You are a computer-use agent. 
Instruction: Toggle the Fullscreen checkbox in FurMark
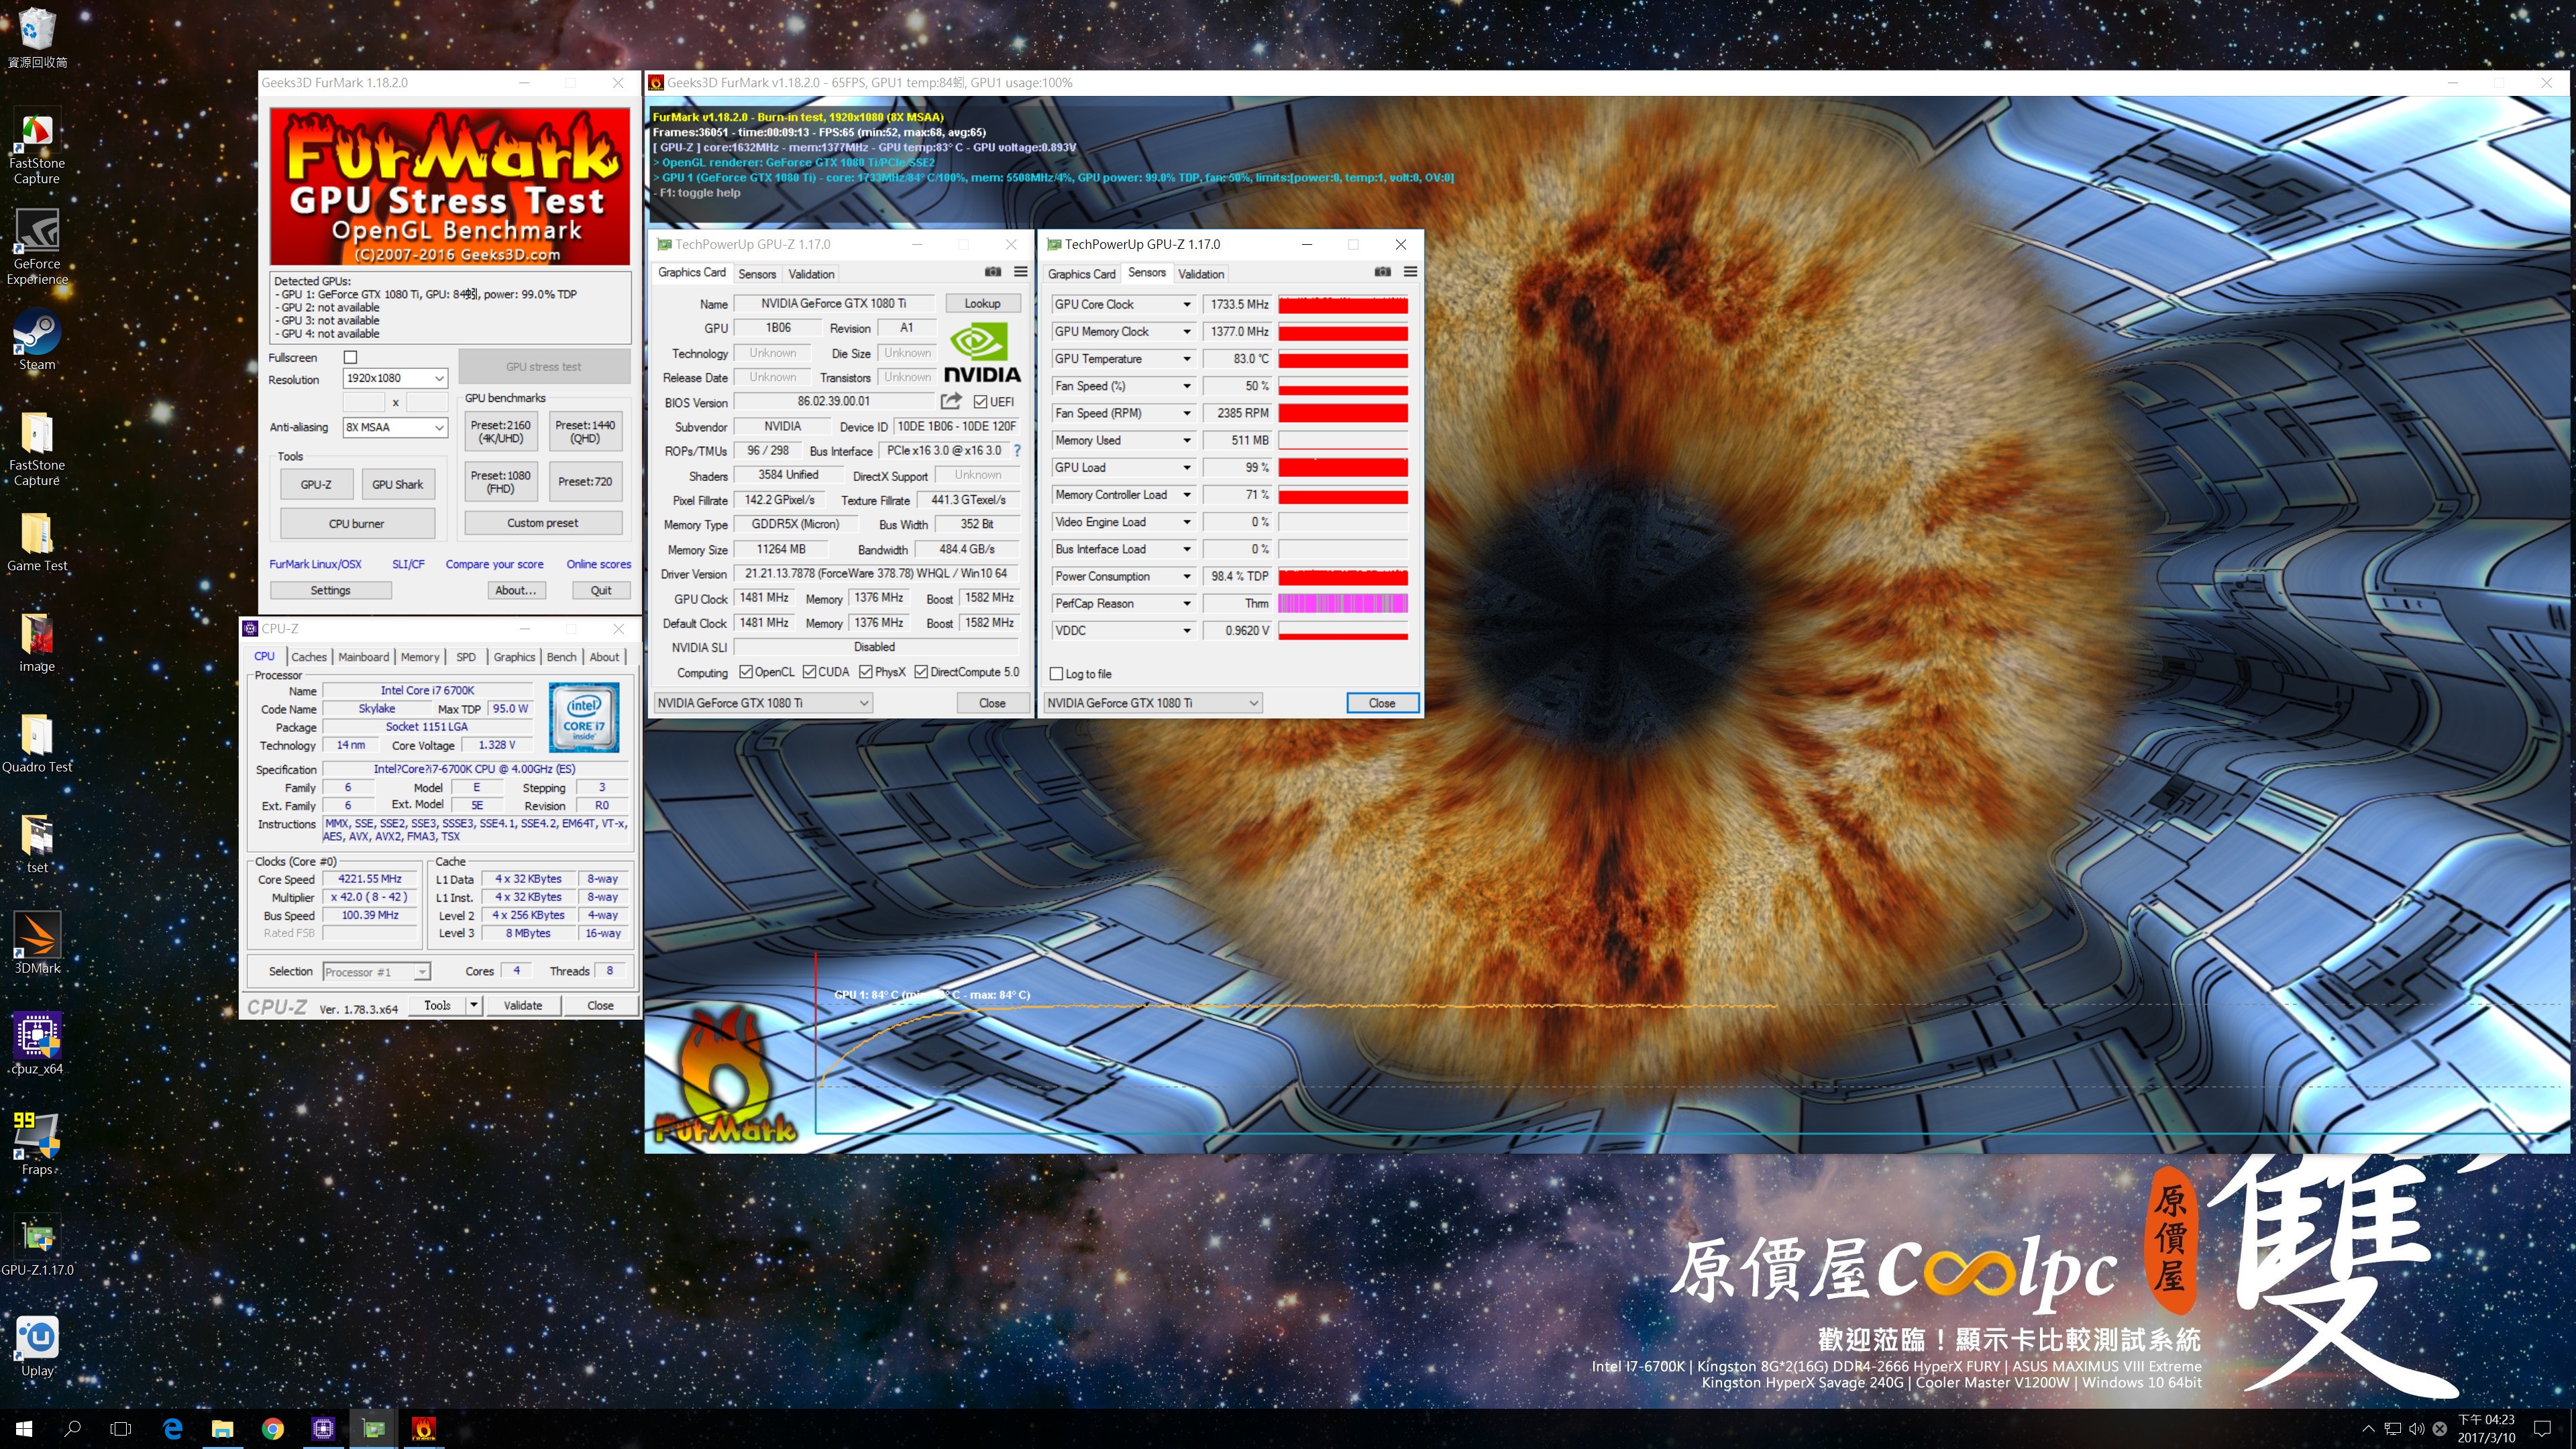(350, 357)
